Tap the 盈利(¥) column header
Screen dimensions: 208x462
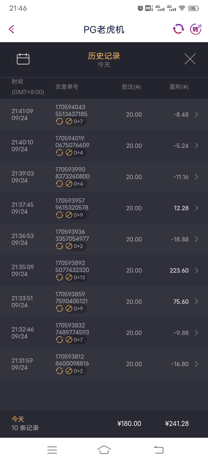pyautogui.click(x=179, y=87)
